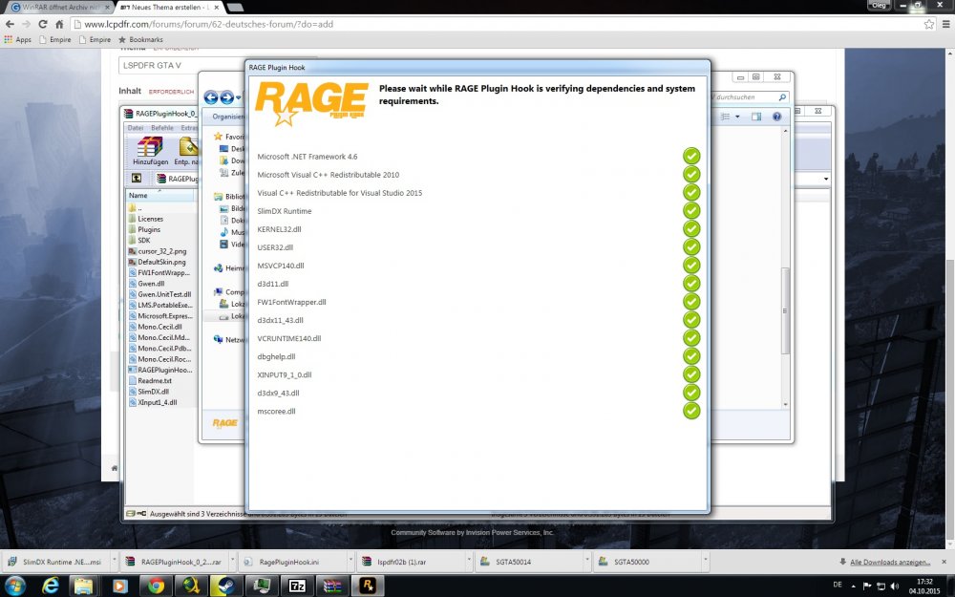Viewport: 955px width, 597px height.
Task: Click WinRAR's up-one-level folder button
Action: pos(137,178)
